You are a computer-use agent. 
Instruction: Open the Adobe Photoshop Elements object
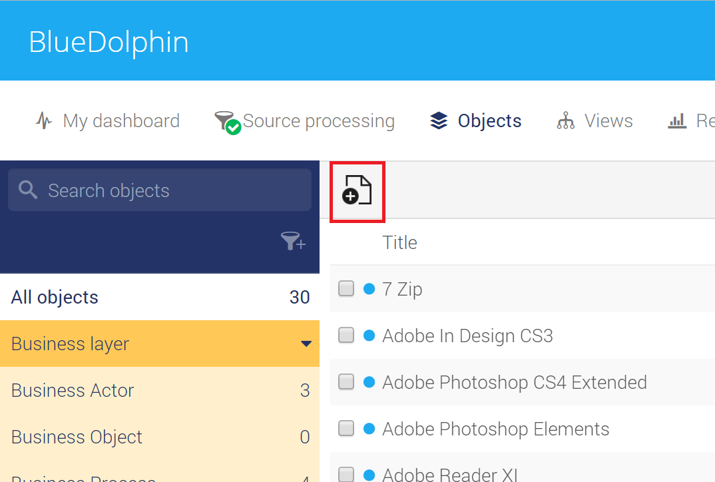point(496,429)
